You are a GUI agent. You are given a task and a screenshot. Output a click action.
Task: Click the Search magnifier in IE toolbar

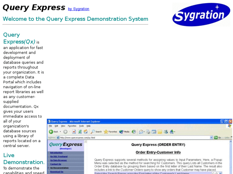point(93,132)
